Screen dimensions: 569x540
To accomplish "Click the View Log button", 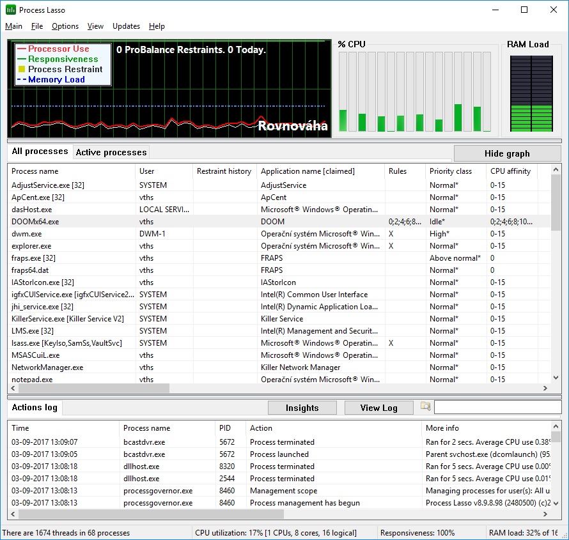I will pos(378,408).
